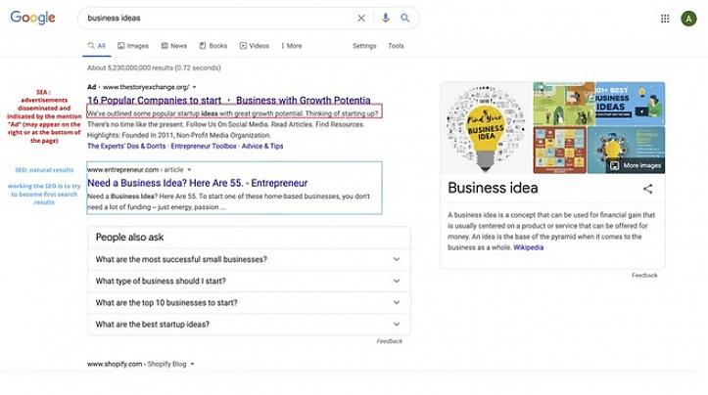Clear the search box with X icon

(361, 18)
